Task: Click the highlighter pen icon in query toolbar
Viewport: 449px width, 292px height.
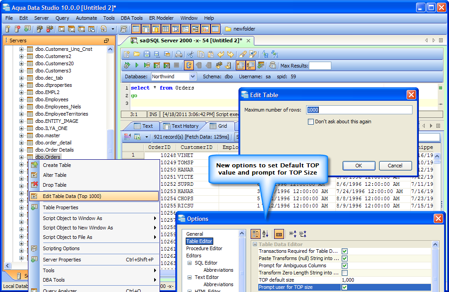Action: pos(243,54)
